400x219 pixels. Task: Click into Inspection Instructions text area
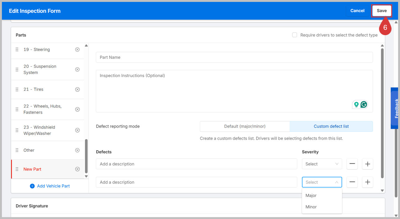(234, 91)
